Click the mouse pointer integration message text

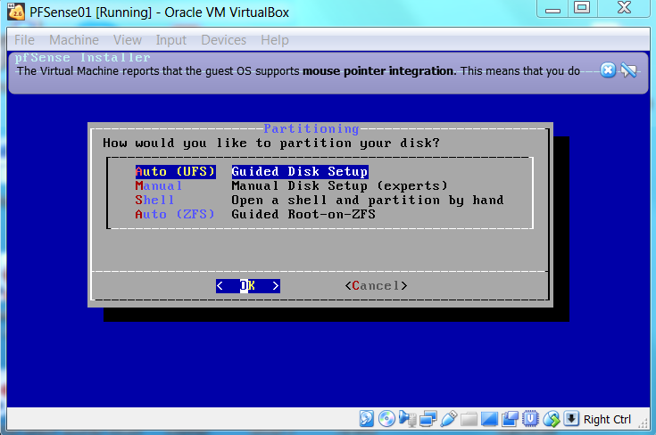(x=298, y=71)
